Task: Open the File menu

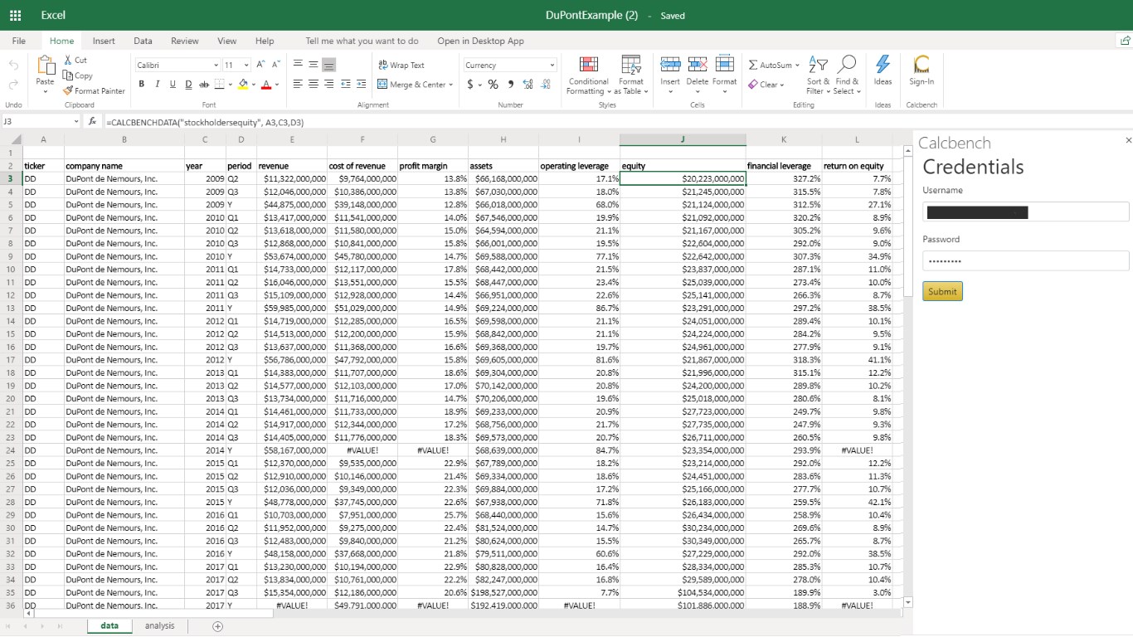Action: 19,41
